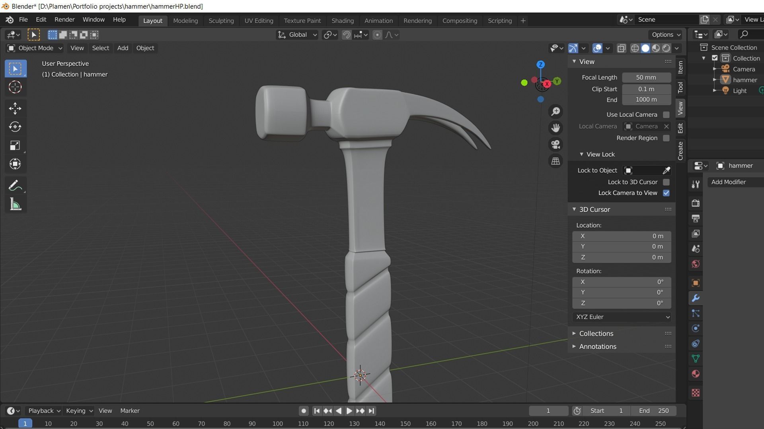Open the Item sidebar tab
Viewport: 764px width, 429px height.
click(x=680, y=67)
